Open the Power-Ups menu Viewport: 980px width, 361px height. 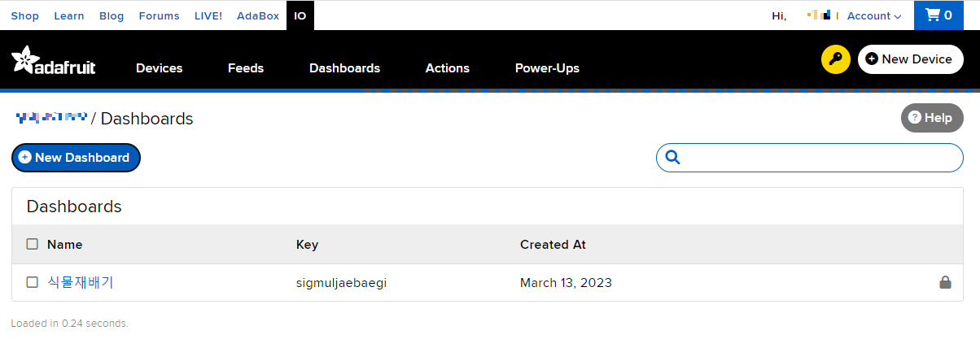547,68
